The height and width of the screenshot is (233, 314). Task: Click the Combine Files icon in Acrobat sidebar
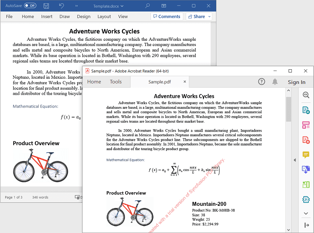click(306, 169)
